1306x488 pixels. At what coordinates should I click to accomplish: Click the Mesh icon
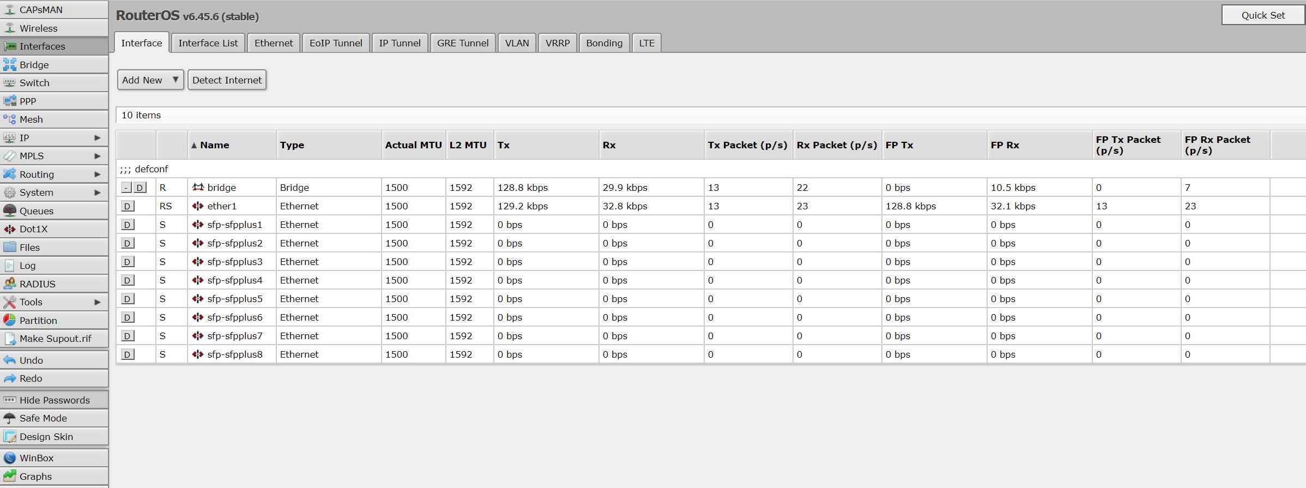9,119
